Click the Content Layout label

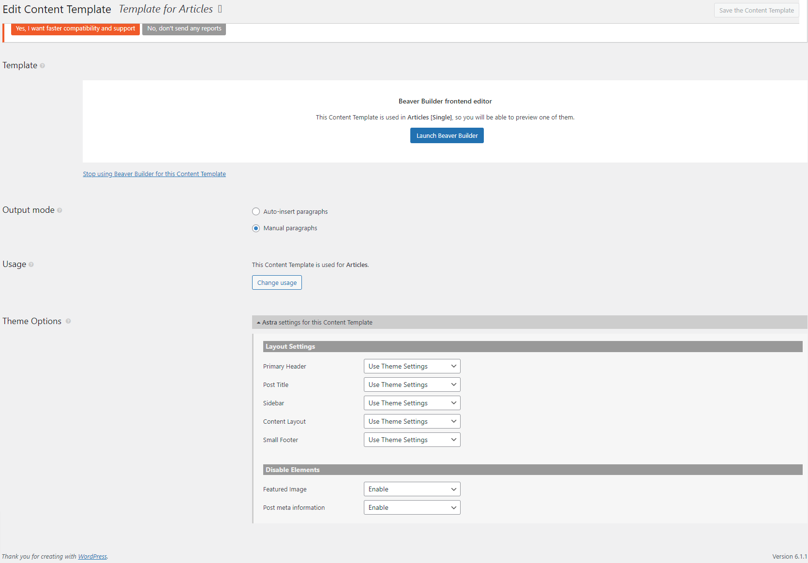pyautogui.click(x=284, y=422)
